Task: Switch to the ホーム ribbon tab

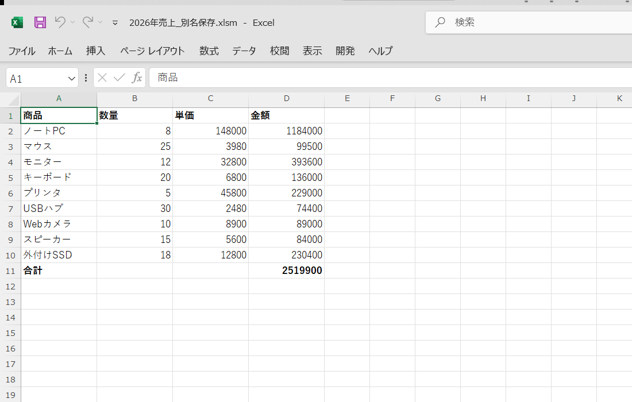Action: pos(60,51)
